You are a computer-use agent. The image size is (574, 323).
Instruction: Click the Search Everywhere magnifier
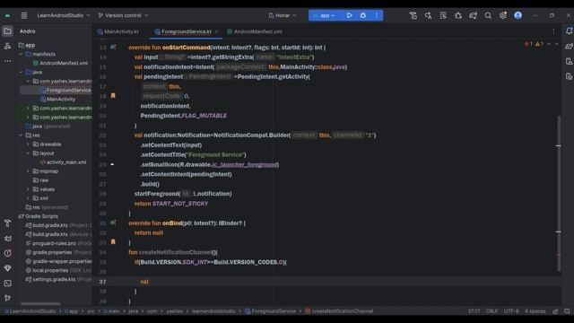488,15
